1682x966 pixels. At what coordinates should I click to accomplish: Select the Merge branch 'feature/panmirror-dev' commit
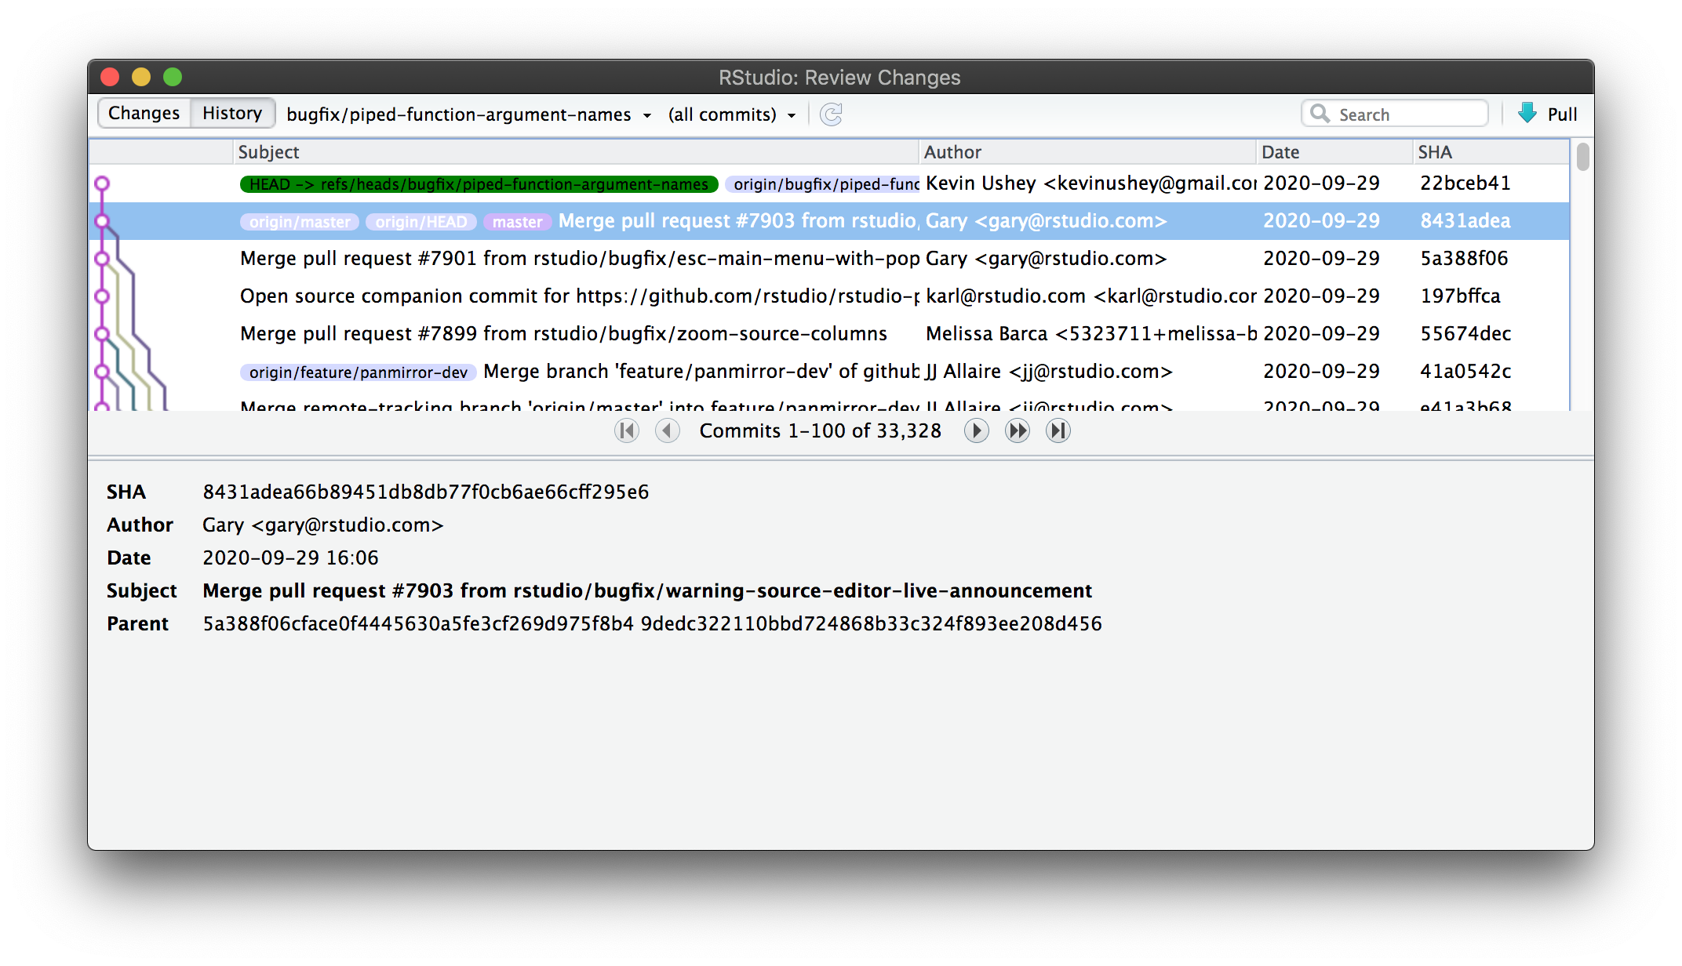(x=828, y=372)
